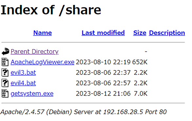
Task: Click the question-mark icon beside evil4.bat
Action: pyautogui.click(x=5, y=83)
